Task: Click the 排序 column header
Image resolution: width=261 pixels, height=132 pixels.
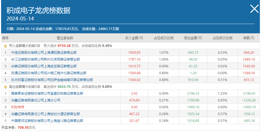Action: pos(5,38)
